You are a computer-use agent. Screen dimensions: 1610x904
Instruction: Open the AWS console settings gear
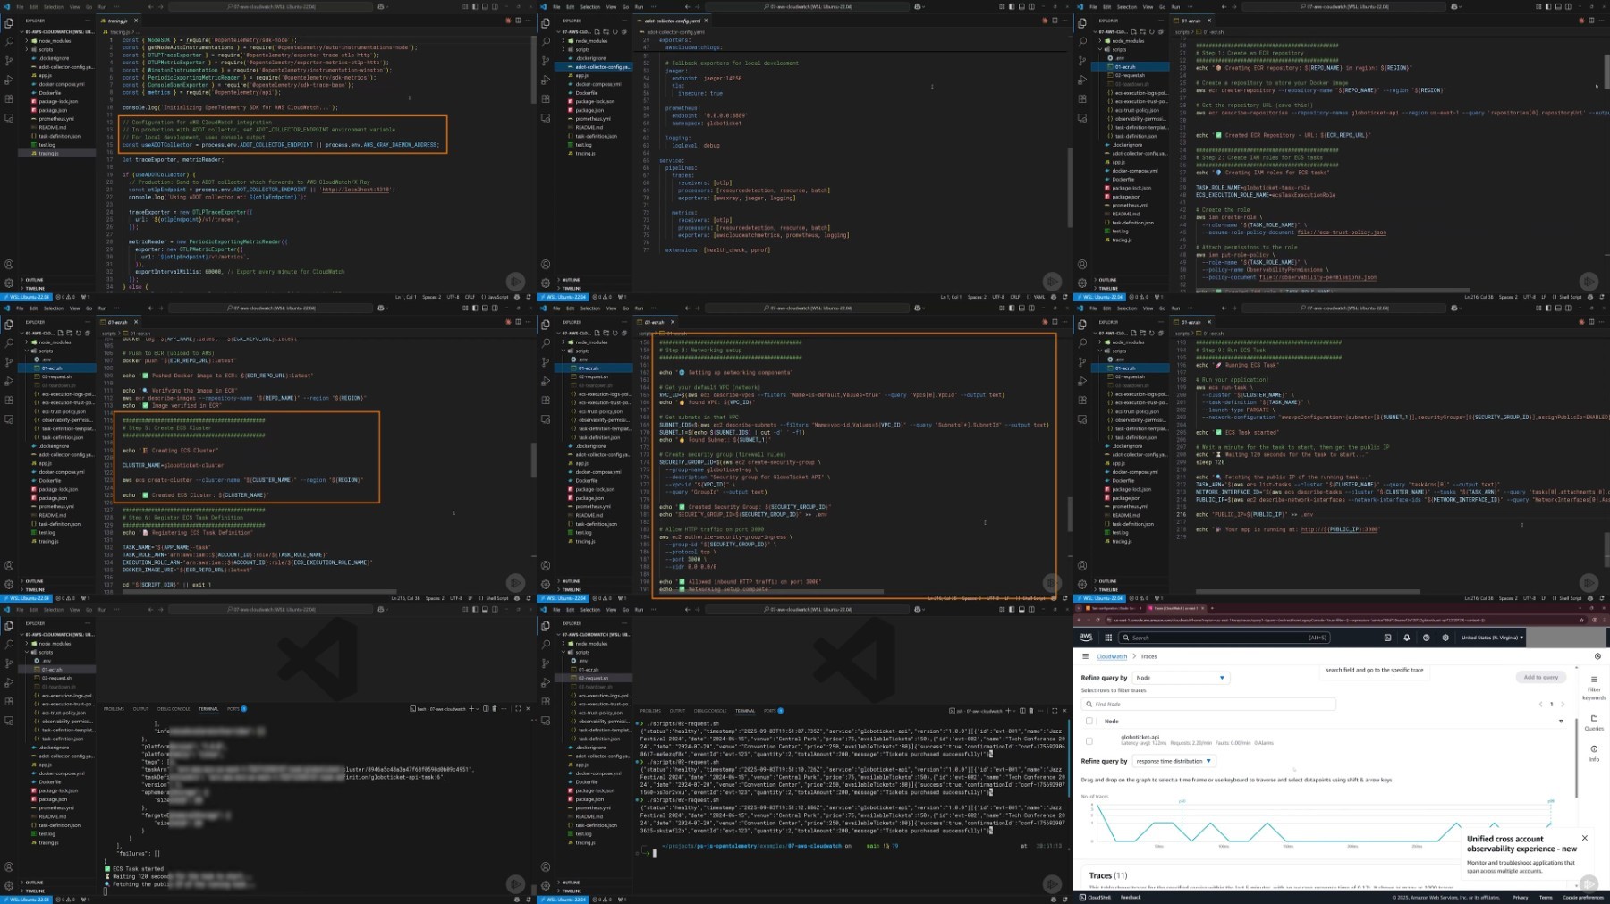tap(1445, 638)
